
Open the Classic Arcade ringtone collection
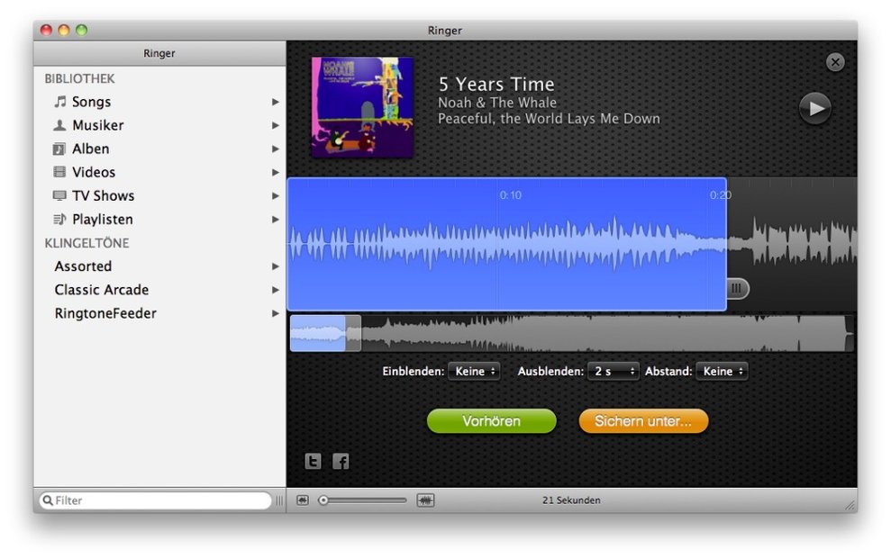[159, 290]
